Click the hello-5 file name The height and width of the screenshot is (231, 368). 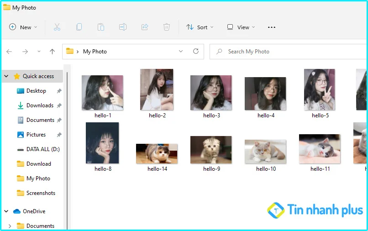pyautogui.click(x=320, y=115)
